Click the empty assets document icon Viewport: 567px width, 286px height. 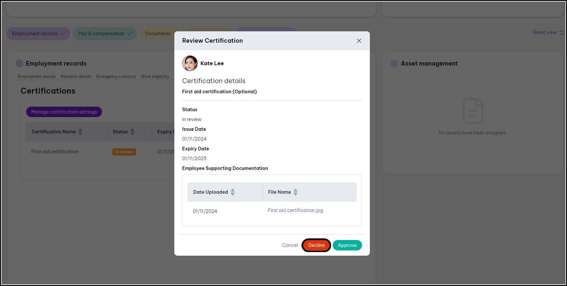click(472, 111)
